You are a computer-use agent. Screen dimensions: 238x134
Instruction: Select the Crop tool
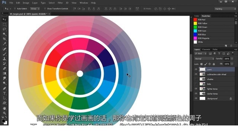(4, 39)
